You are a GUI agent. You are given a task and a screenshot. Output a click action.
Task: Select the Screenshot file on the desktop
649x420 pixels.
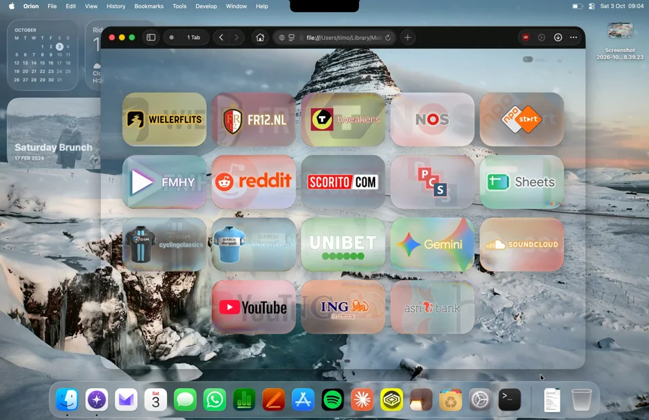point(620,41)
